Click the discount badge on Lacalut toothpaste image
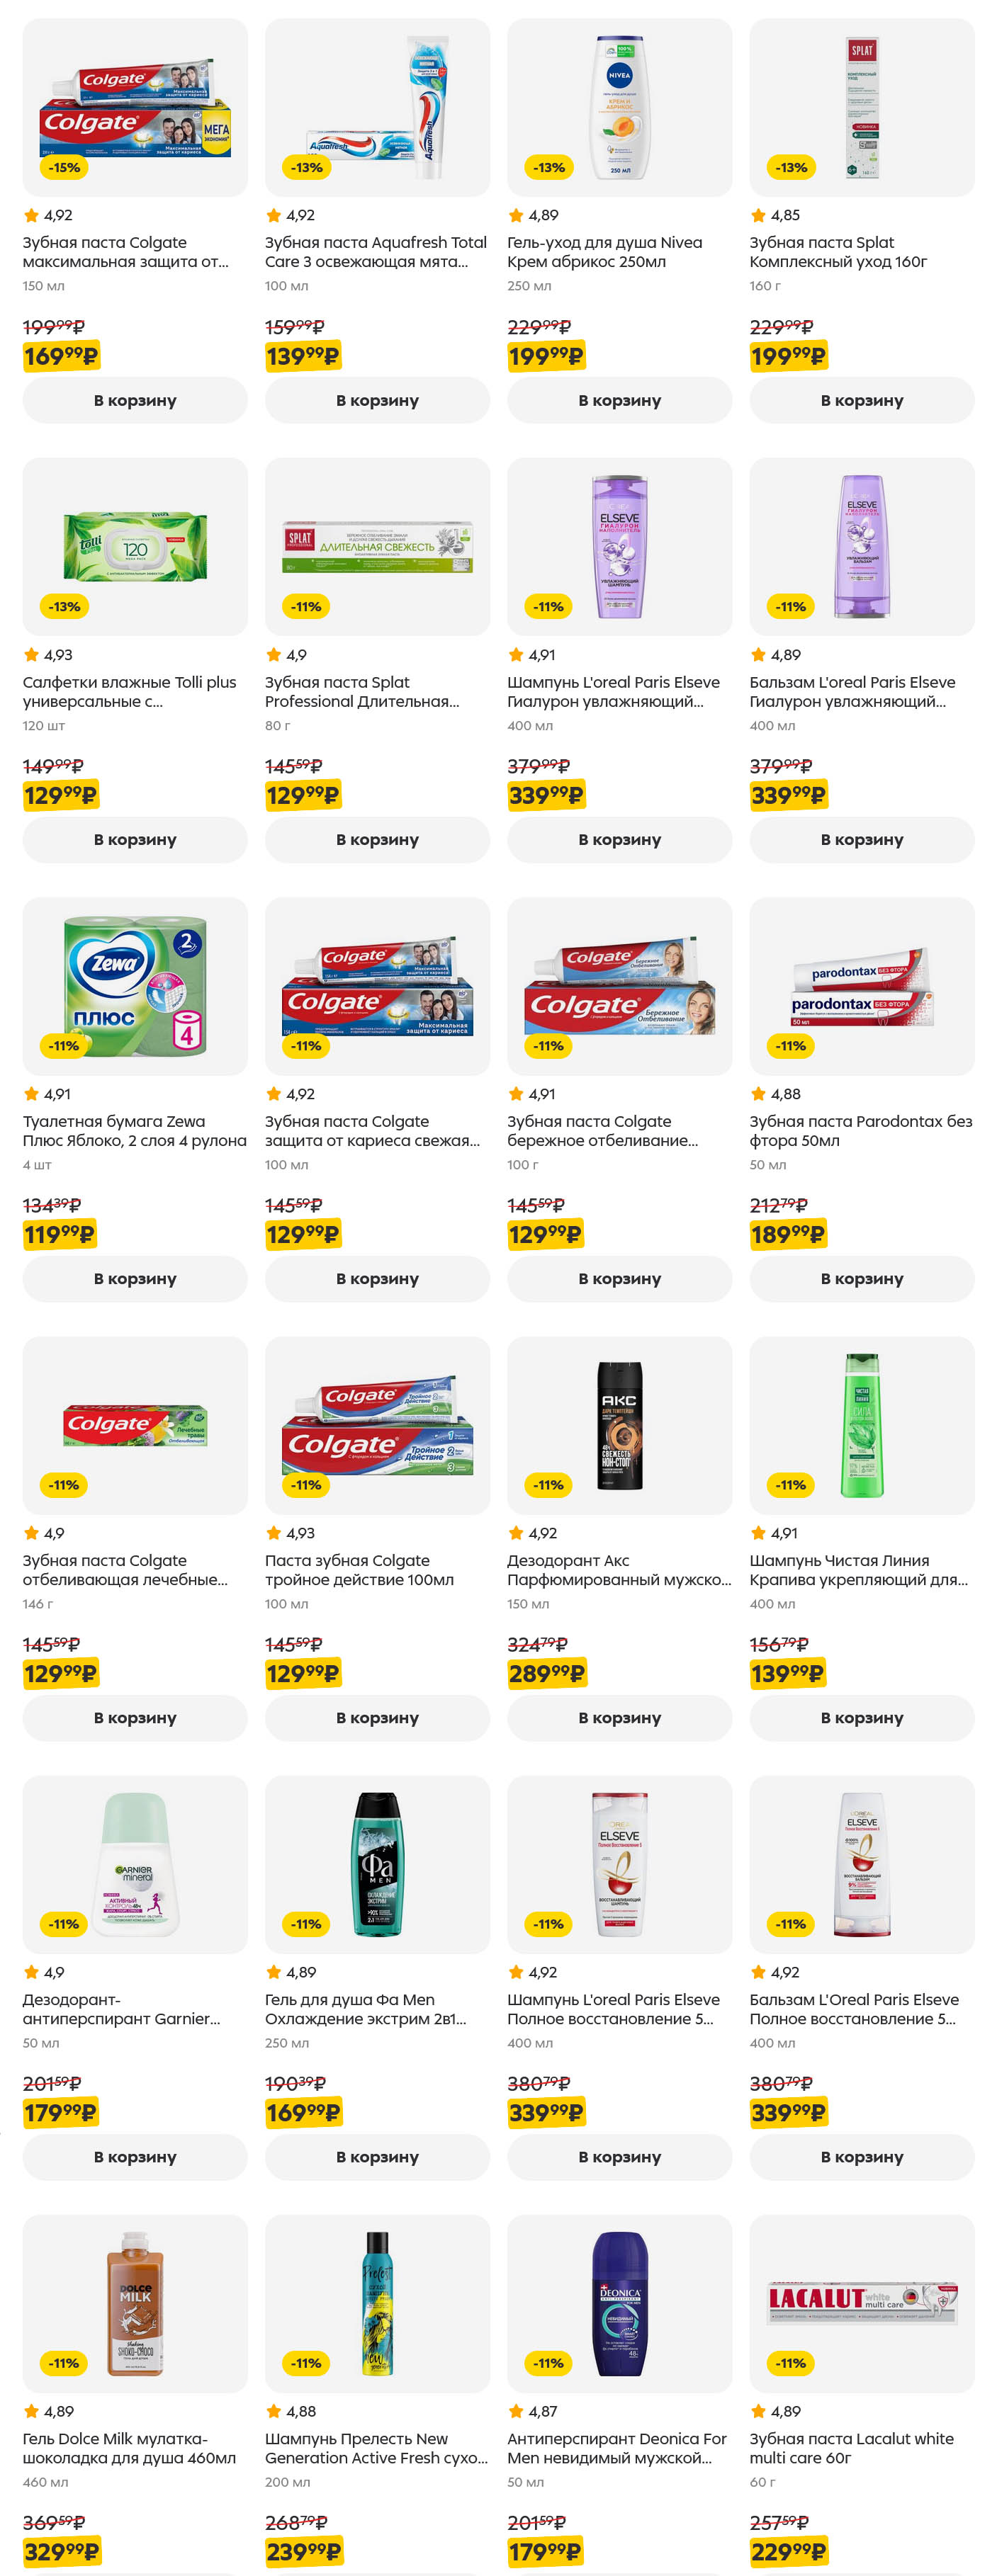Image resolution: width=997 pixels, height=2576 pixels. point(790,2363)
